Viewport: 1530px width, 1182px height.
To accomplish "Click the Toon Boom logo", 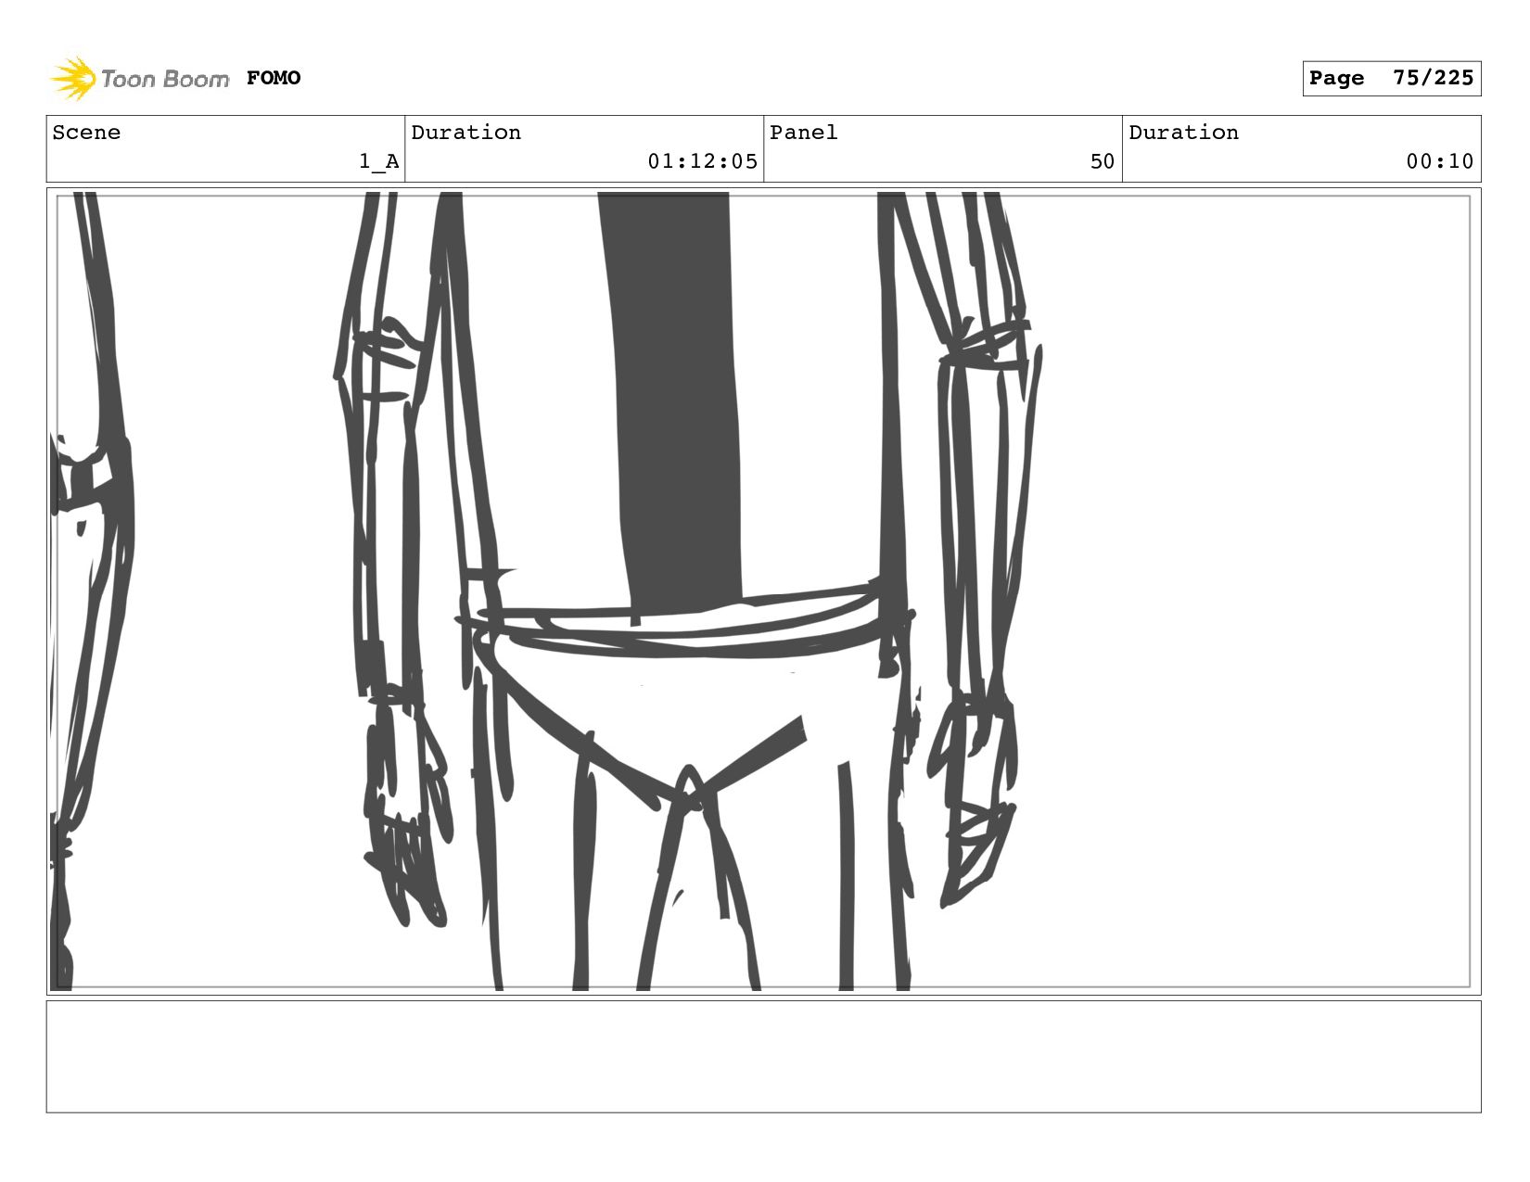I will [x=139, y=78].
